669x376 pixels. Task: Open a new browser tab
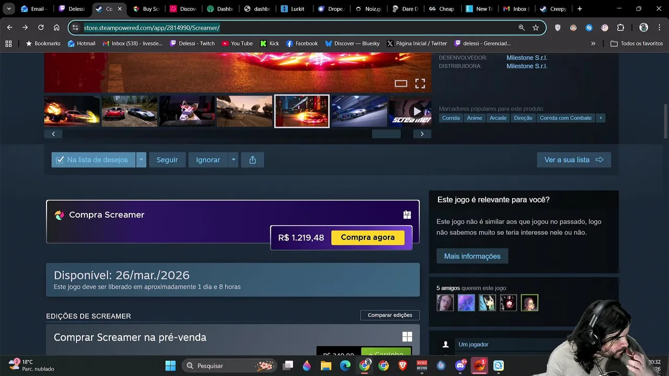[580, 9]
